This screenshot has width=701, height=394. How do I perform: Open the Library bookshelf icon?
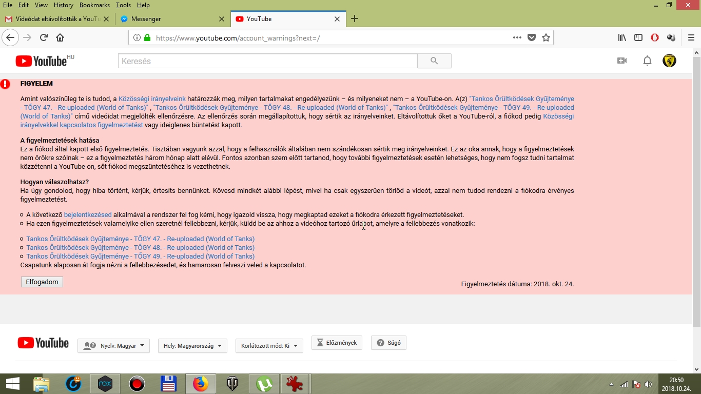point(622,37)
